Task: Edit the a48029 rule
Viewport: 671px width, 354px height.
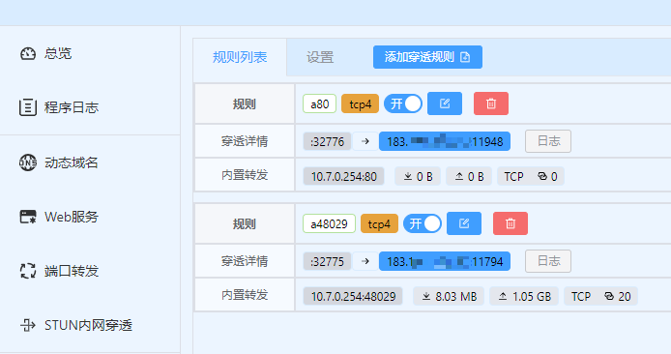Action: [x=464, y=223]
